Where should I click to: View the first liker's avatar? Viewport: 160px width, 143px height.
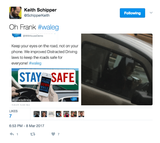click(x=37, y=114)
